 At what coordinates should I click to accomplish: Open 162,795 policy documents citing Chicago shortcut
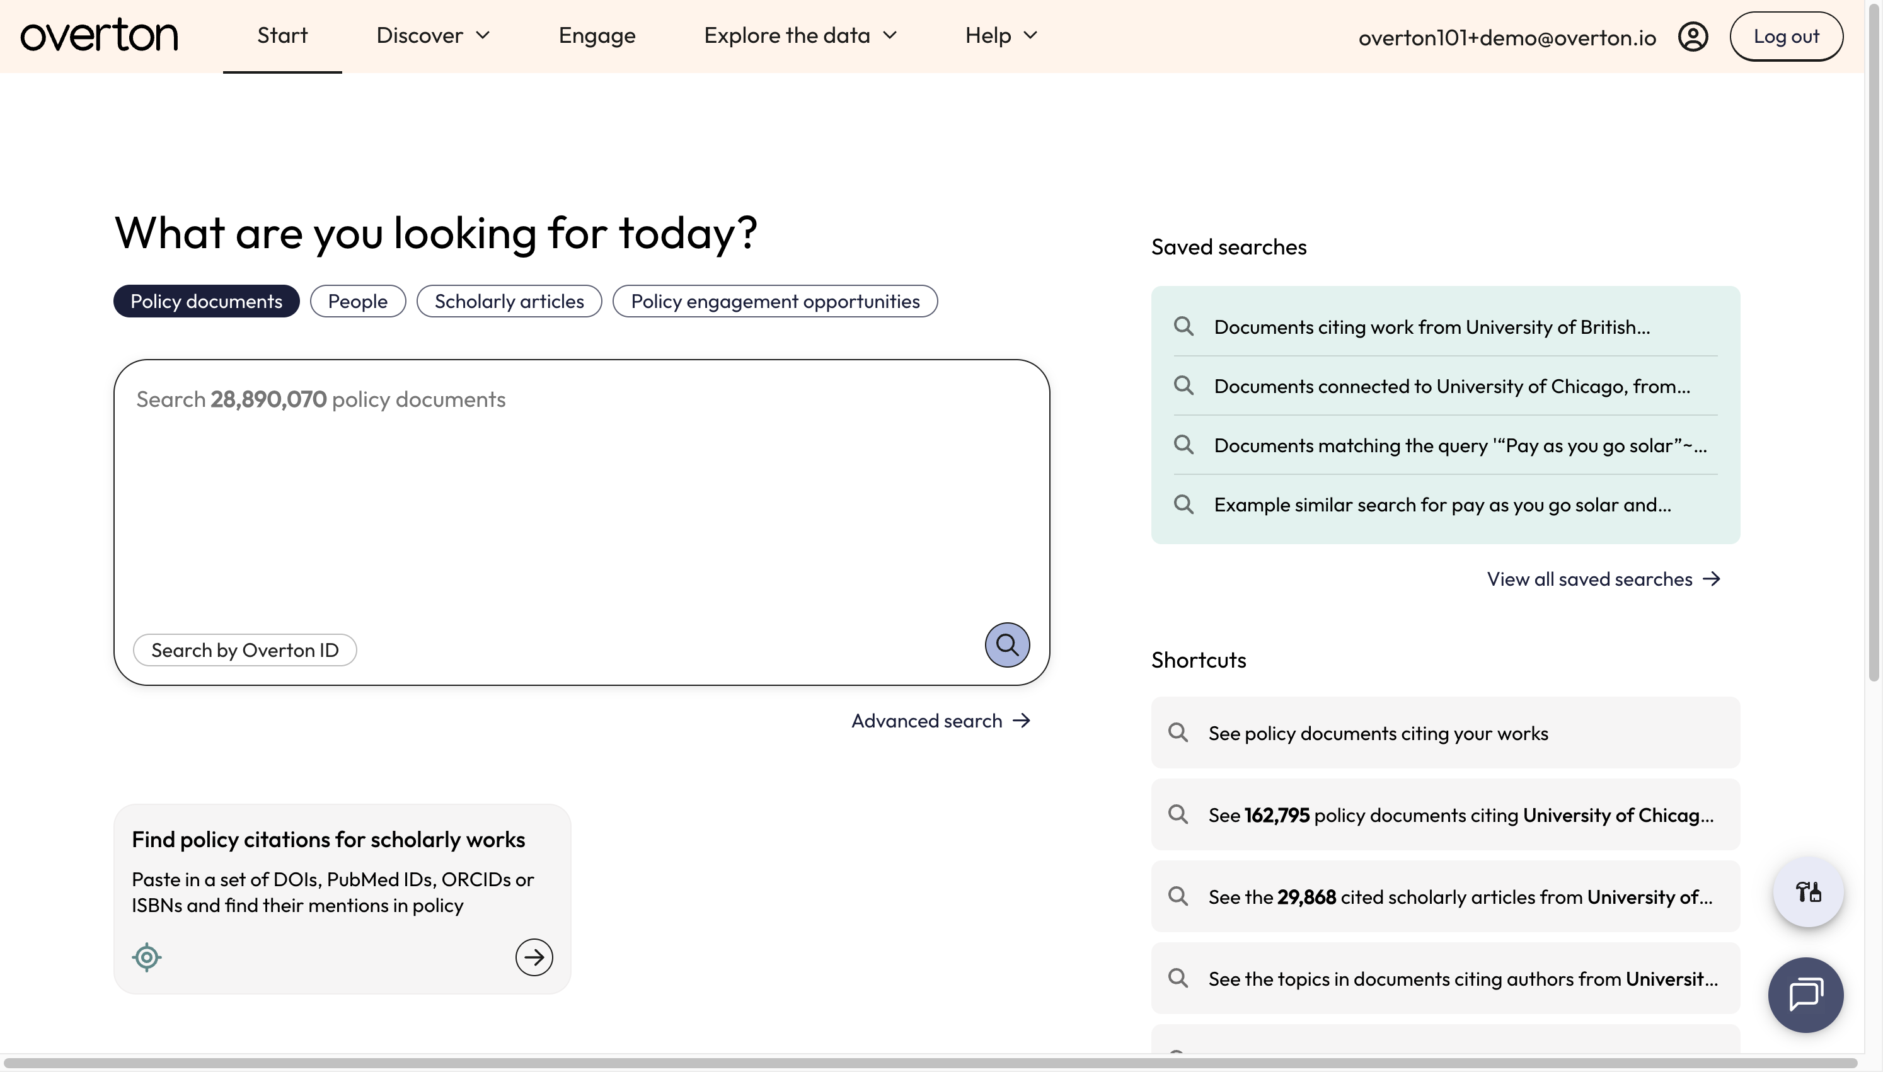point(1445,814)
